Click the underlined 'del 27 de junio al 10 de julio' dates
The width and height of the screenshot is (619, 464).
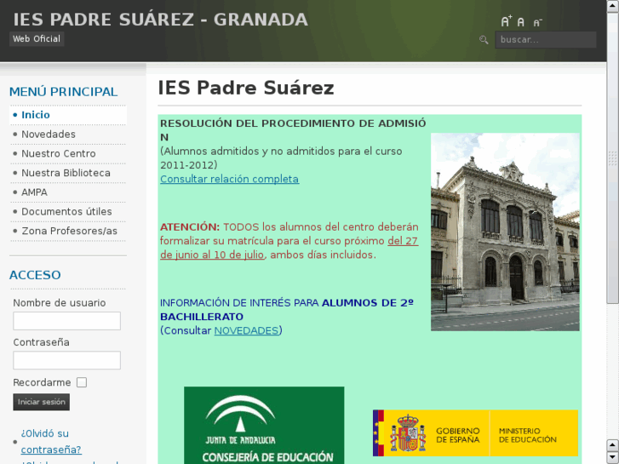coord(289,248)
